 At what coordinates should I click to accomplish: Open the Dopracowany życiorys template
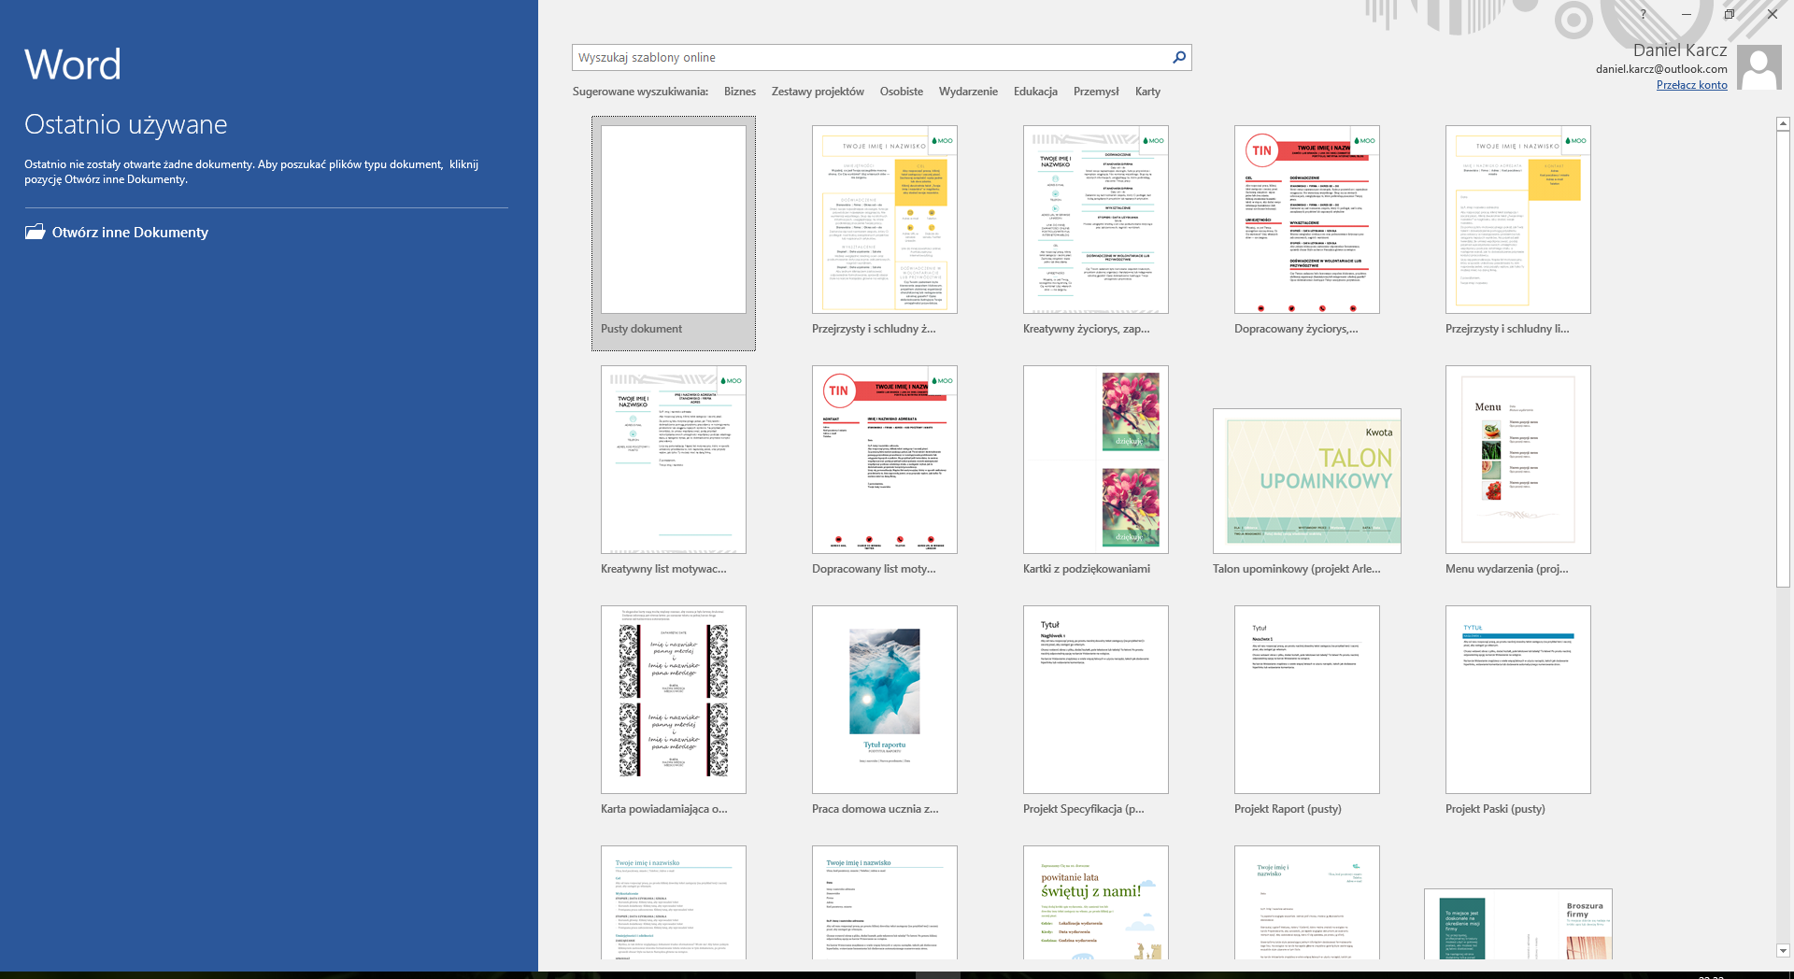(x=1306, y=220)
